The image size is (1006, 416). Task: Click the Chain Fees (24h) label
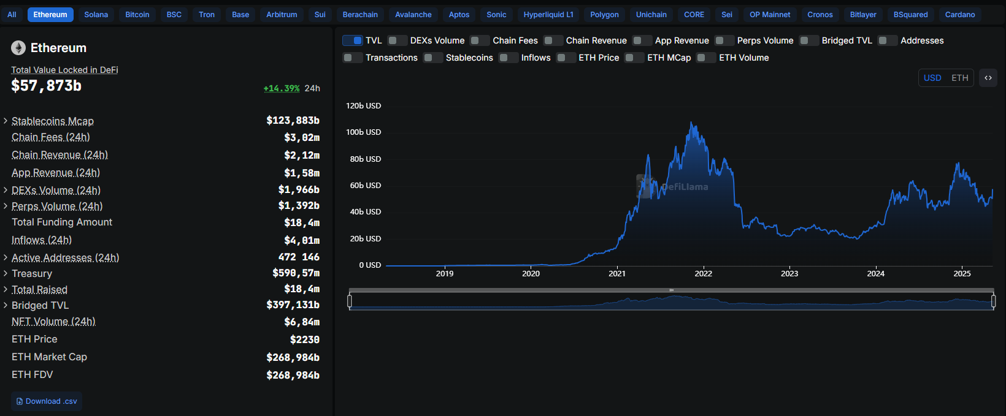tap(51, 137)
